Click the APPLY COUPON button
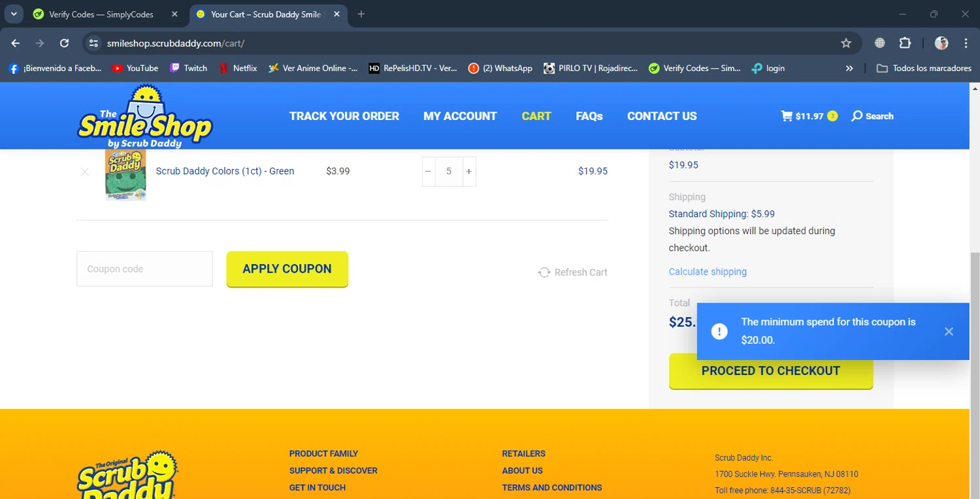 [287, 269]
